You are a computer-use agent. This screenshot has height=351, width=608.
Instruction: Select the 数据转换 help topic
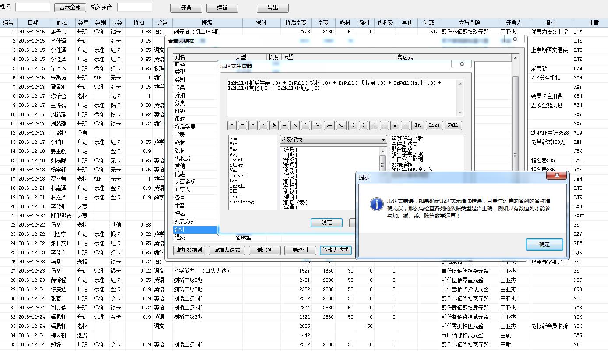pos(402,165)
